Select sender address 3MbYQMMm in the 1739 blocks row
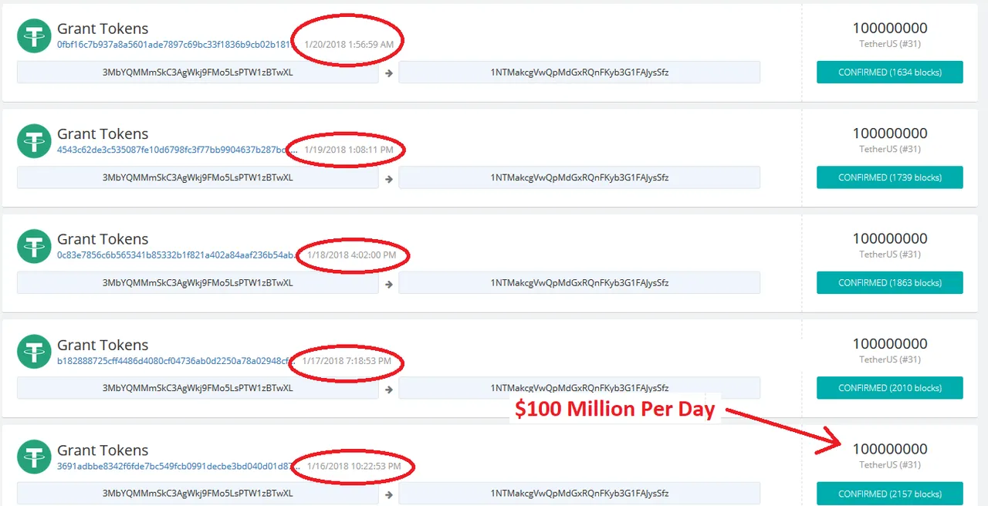Image resolution: width=988 pixels, height=506 pixels. tap(198, 177)
